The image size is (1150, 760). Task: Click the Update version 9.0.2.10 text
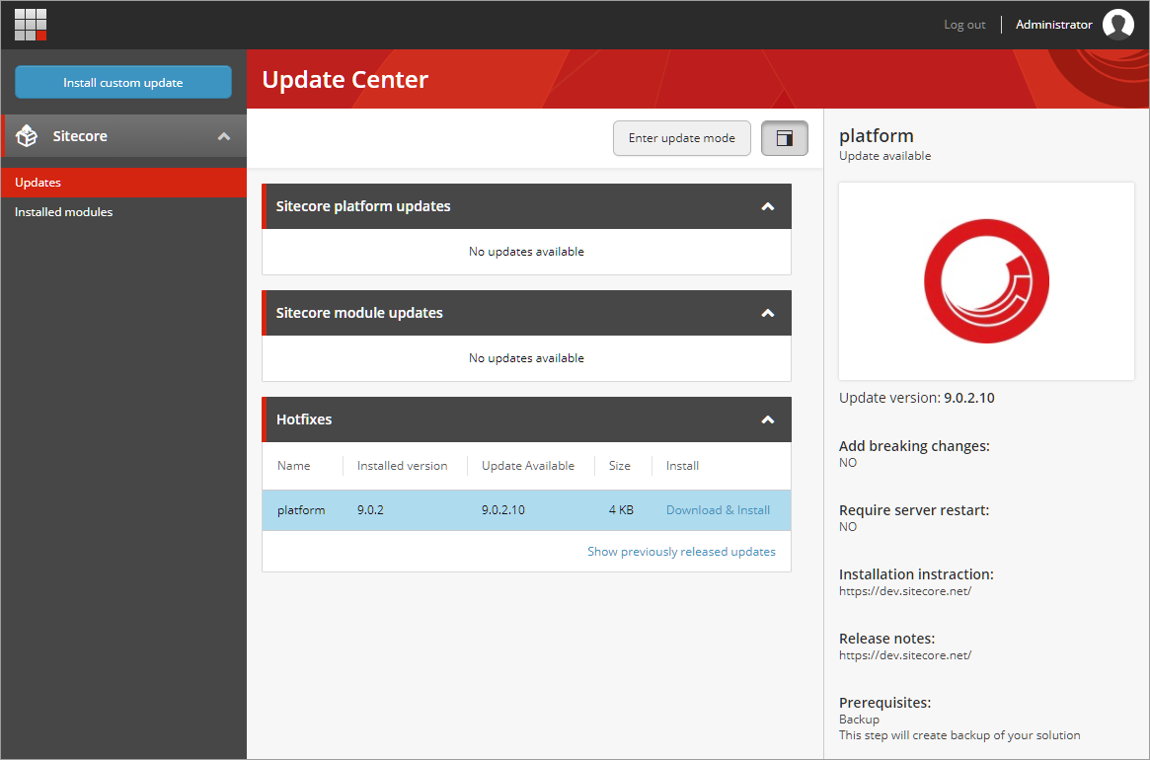[x=917, y=398]
